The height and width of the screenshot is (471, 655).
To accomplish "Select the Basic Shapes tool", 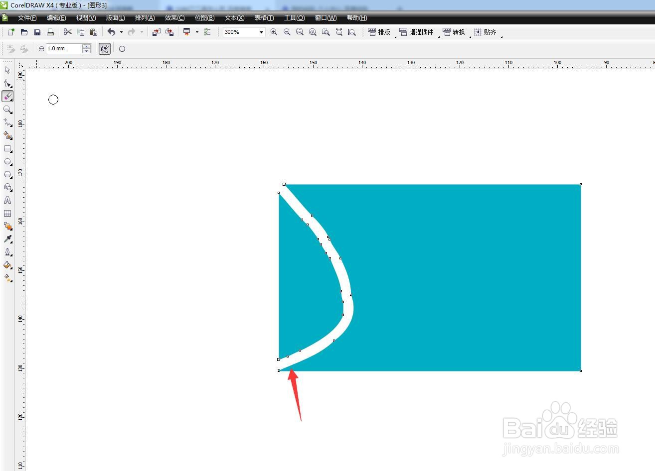I will [x=7, y=187].
